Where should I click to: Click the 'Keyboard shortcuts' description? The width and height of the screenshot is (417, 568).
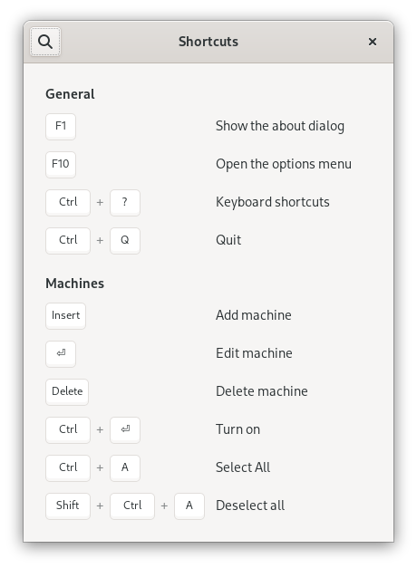[273, 202]
